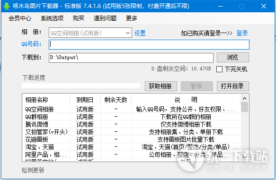
Task: Click the 说明 column header
Action: [x=186, y=100]
